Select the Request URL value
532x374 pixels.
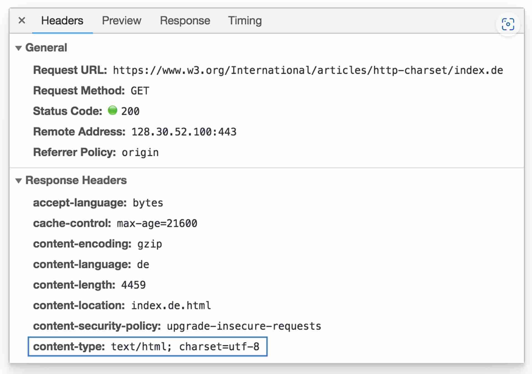[308, 70]
